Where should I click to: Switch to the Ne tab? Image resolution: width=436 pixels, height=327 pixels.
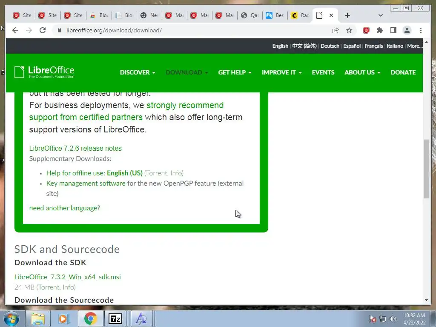point(149,15)
